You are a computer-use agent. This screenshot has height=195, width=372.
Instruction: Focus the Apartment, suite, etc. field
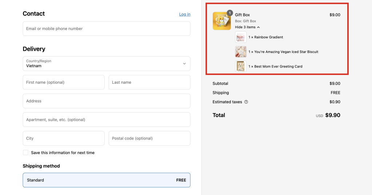[x=106, y=120]
